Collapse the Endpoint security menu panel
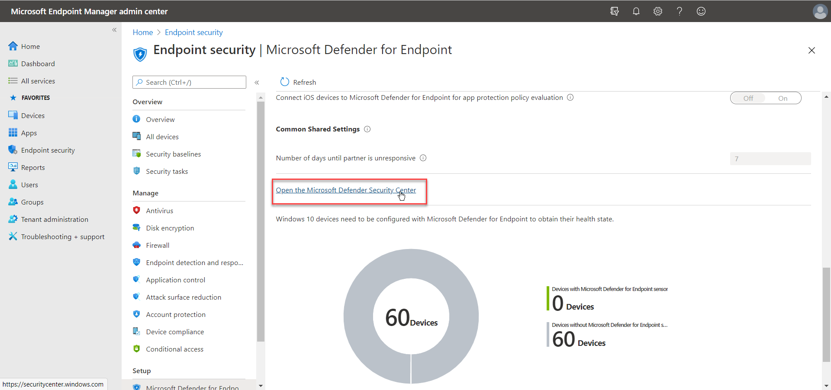 click(257, 82)
